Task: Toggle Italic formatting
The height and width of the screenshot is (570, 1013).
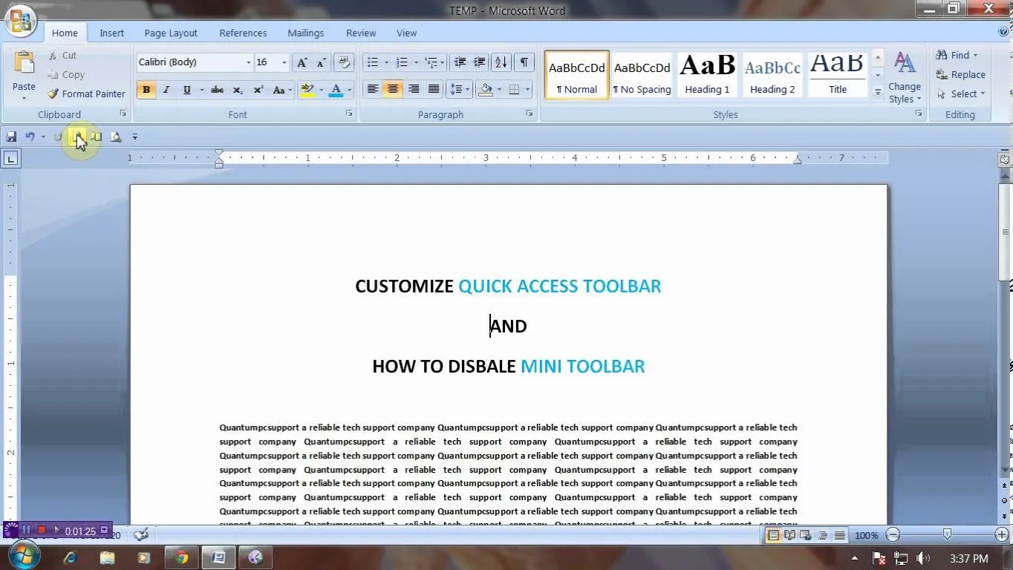Action: (x=166, y=90)
